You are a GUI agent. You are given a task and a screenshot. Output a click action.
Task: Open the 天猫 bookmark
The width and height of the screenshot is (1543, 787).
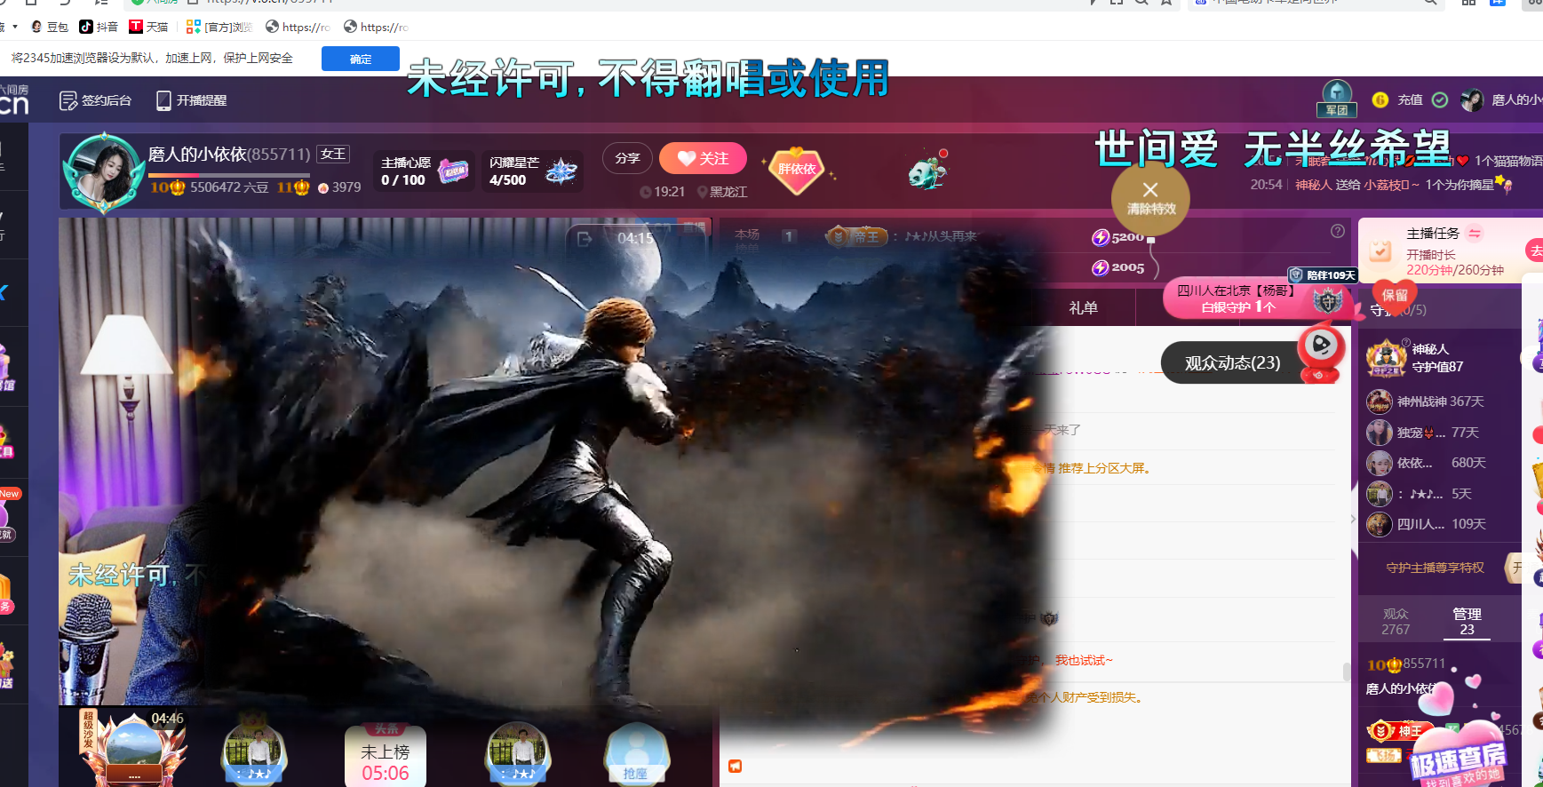click(148, 27)
